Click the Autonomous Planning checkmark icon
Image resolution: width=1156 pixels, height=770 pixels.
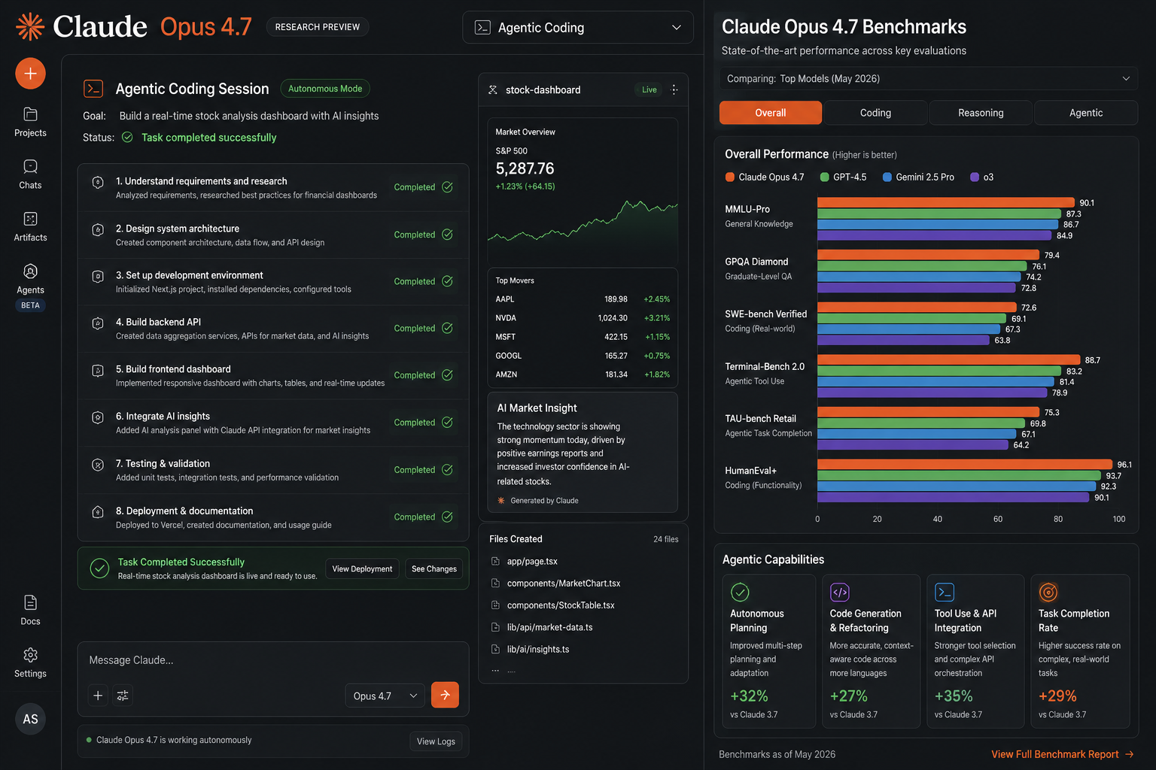coord(740,593)
